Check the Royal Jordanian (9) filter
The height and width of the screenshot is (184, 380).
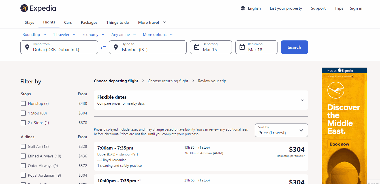[23, 175]
